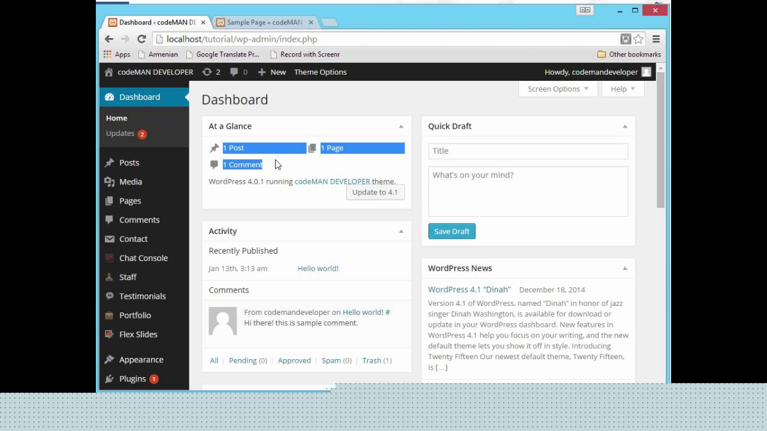Reload the page with refresh icon
Viewport: 767px width, 431px height.
[141, 39]
